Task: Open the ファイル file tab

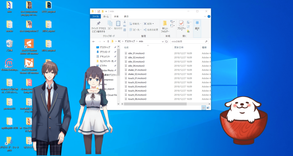Action: pos(95,16)
